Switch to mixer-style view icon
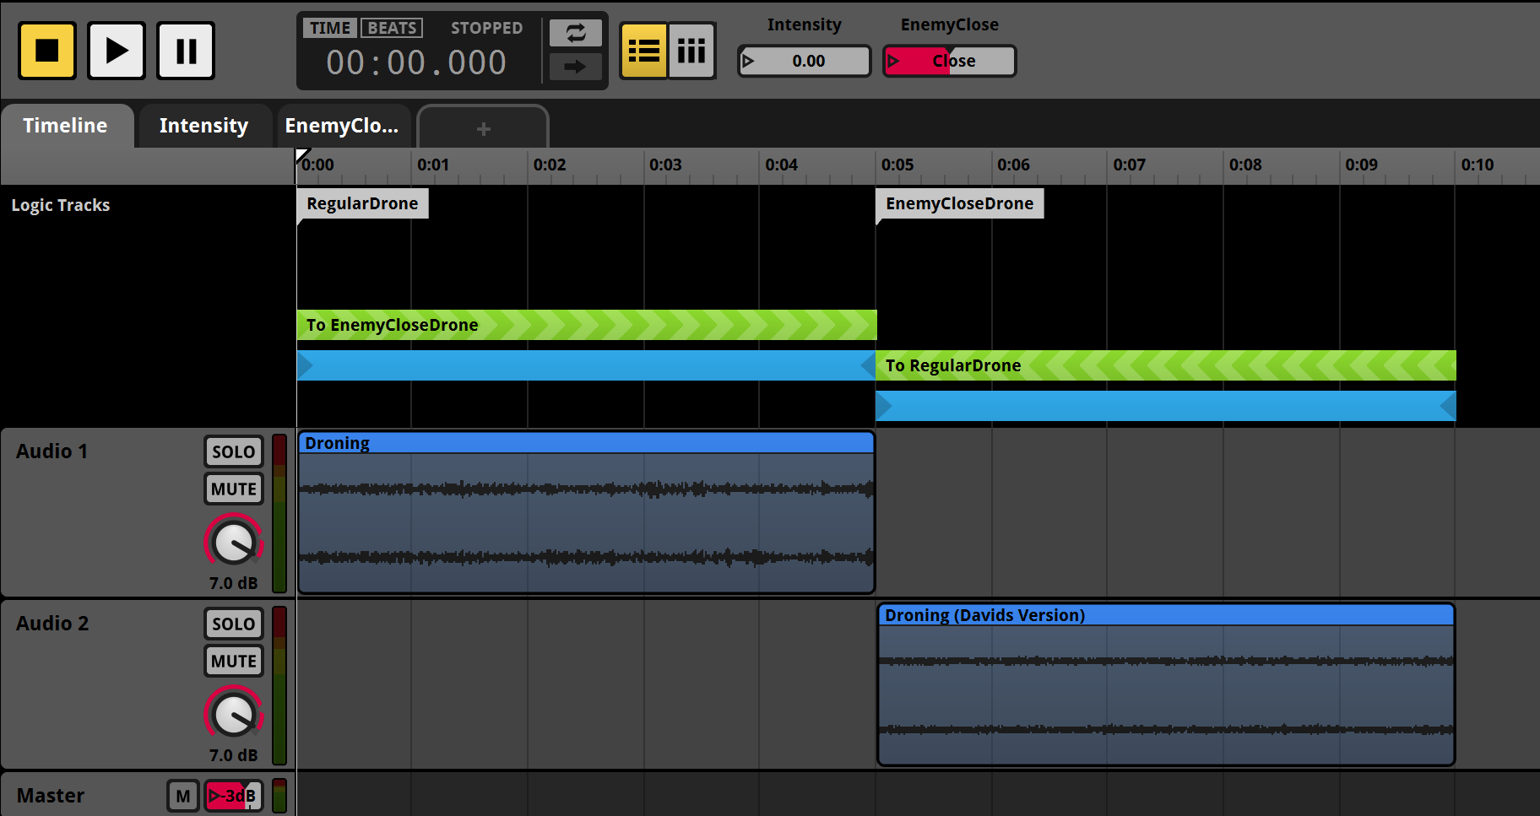Viewport: 1540px width, 816px height. [x=691, y=51]
